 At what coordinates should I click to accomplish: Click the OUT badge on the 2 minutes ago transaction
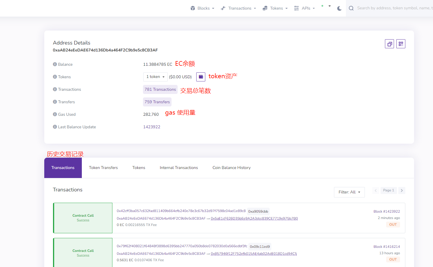tap(393, 225)
